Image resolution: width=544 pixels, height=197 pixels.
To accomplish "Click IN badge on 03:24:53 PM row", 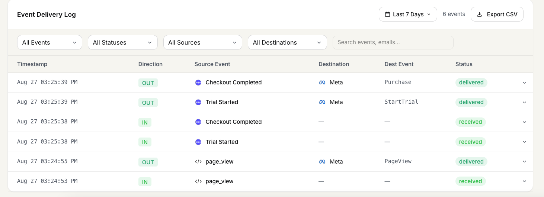I will [145, 182].
